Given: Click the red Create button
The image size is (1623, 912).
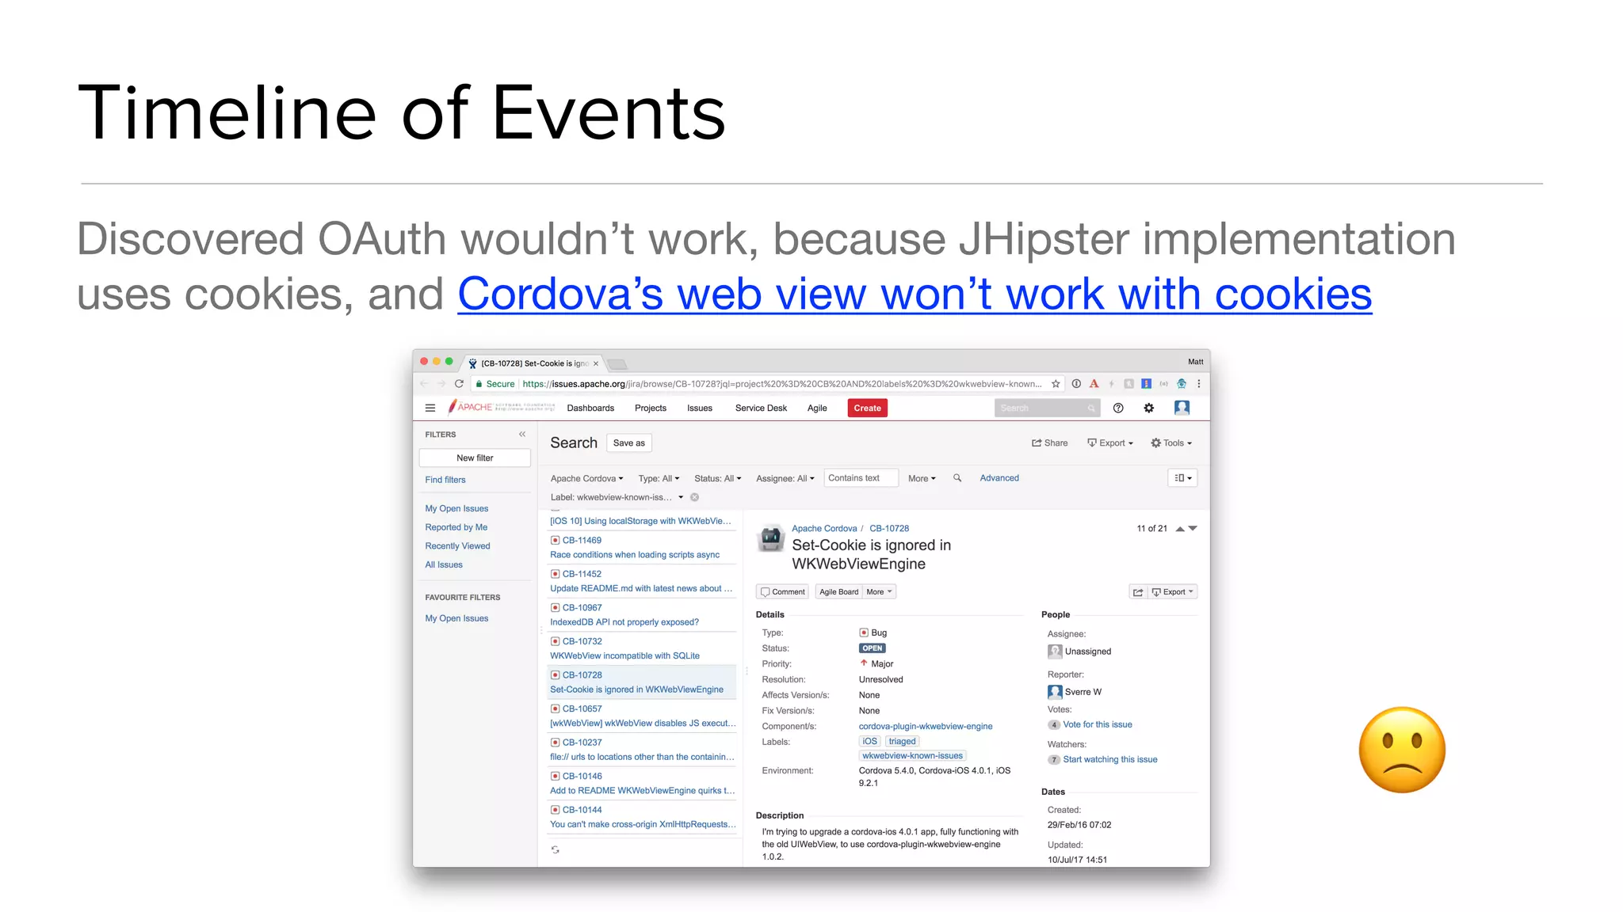Looking at the screenshot, I should pos(867,408).
